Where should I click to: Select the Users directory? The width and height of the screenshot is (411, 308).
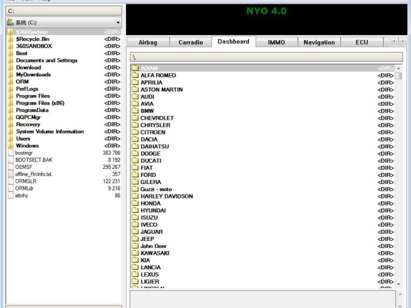(x=64, y=139)
